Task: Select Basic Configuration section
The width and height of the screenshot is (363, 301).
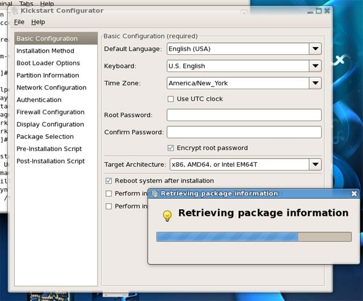Action: coord(56,38)
